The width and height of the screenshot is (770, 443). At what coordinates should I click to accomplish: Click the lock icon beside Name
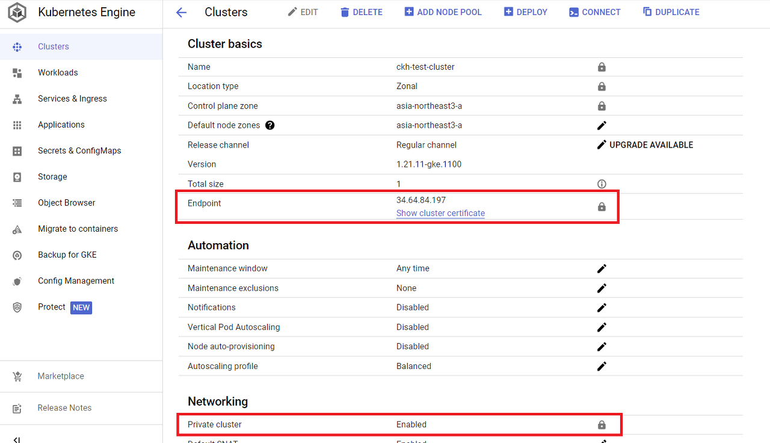click(602, 67)
